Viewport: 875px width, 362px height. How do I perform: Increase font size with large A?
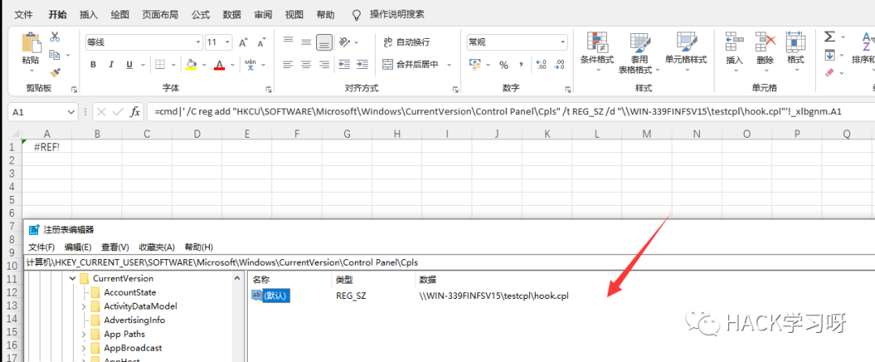(243, 42)
